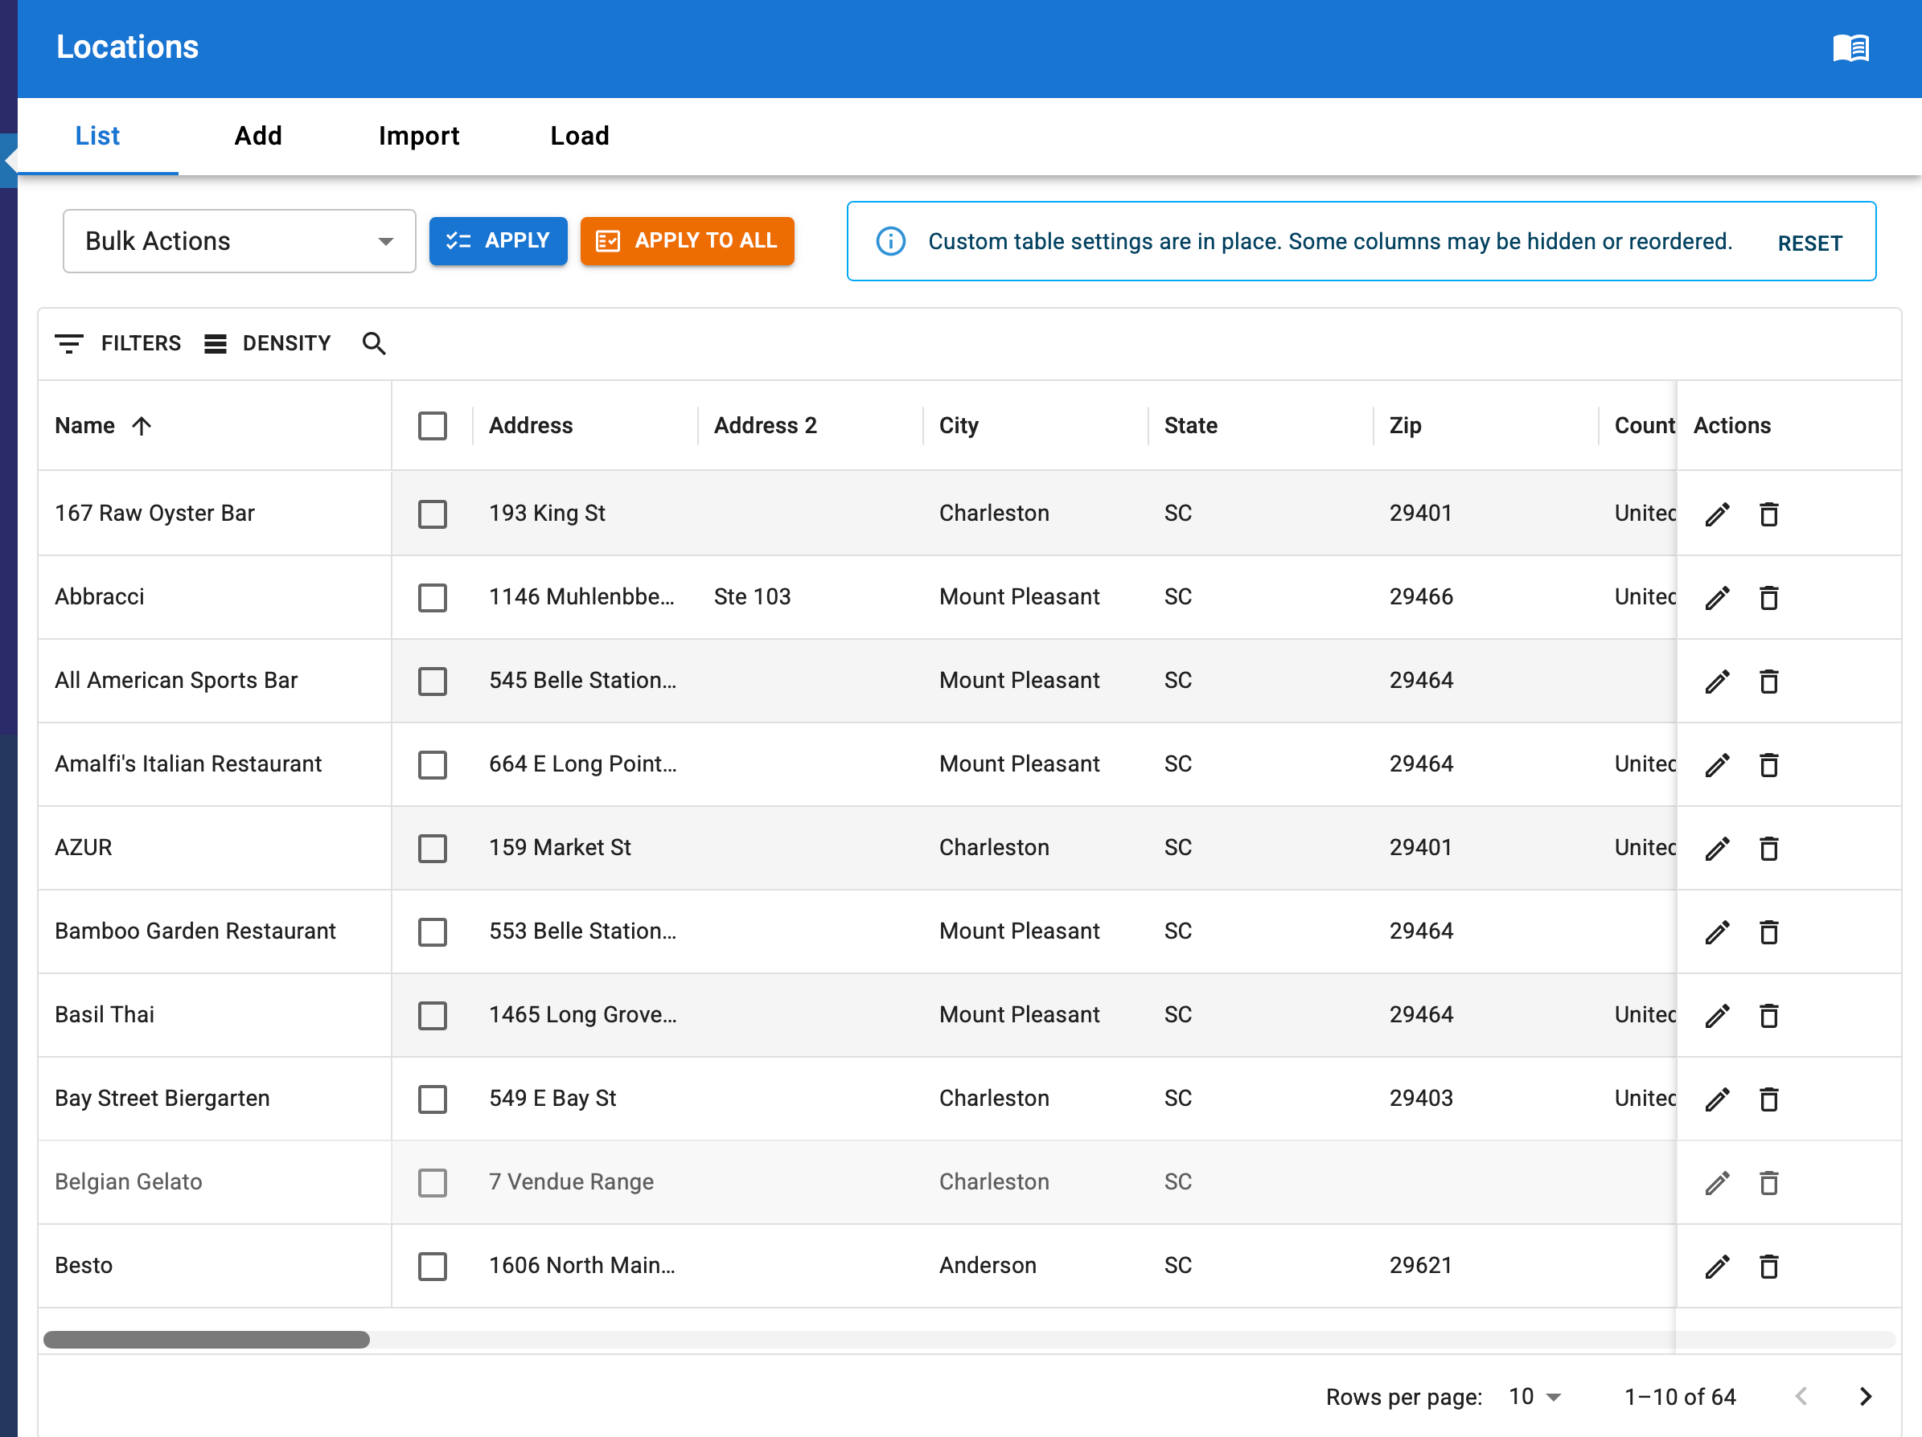The width and height of the screenshot is (1922, 1437).
Task: Check the Bay Street Biergarten row checkbox
Action: 432,1099
